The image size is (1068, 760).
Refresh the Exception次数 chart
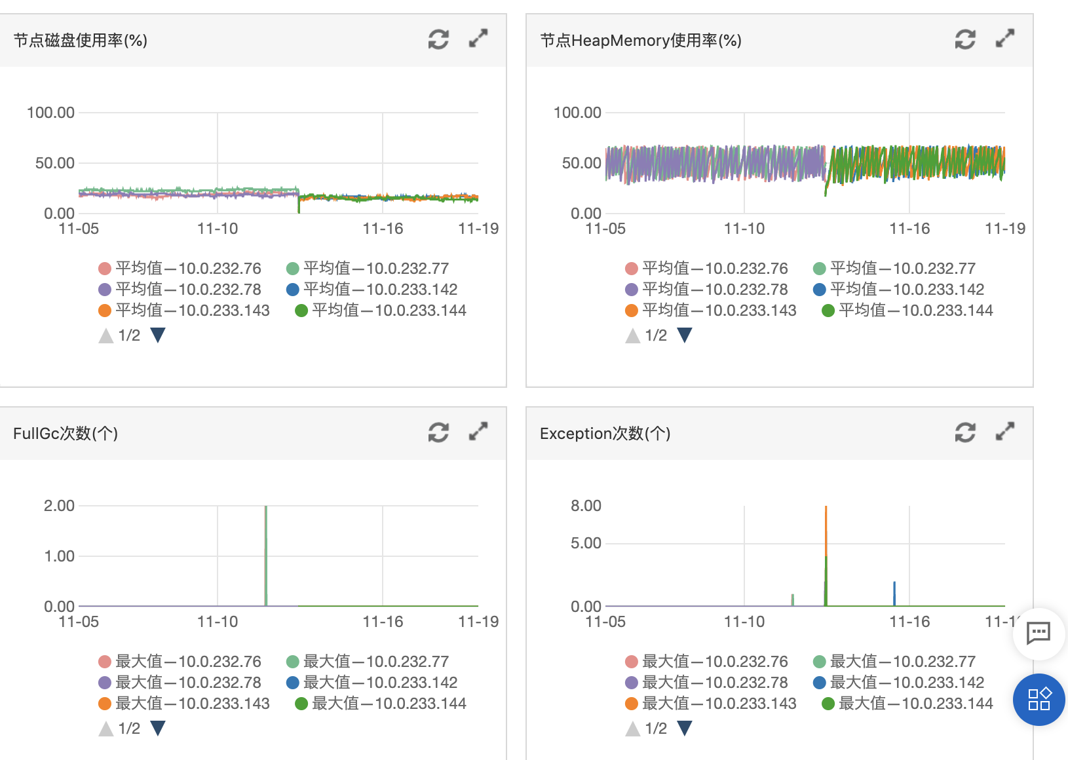click(x=965, y=432)
